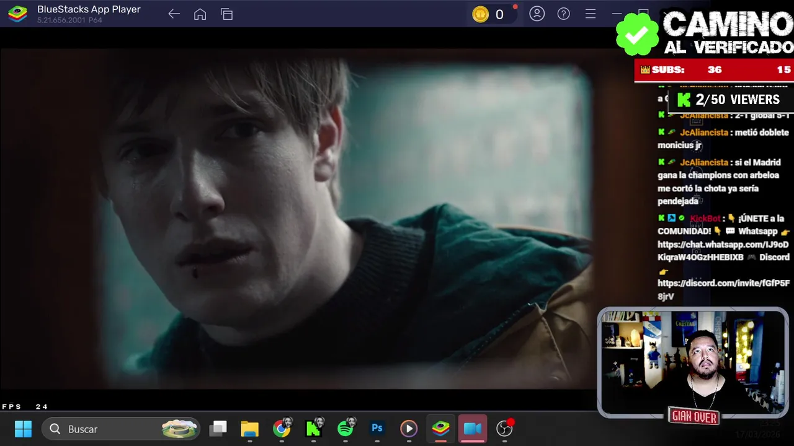Click JcAliancista in 'si el Madrid' message
794x446 pixels.
pos(704,162)
